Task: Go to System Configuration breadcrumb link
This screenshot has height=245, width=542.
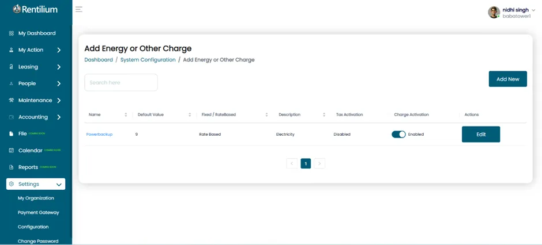Action: click(148, 60)
